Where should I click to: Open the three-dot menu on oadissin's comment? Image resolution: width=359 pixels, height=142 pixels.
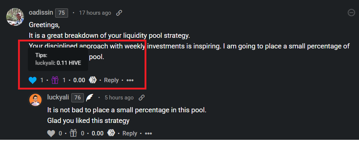click(130, 80)
